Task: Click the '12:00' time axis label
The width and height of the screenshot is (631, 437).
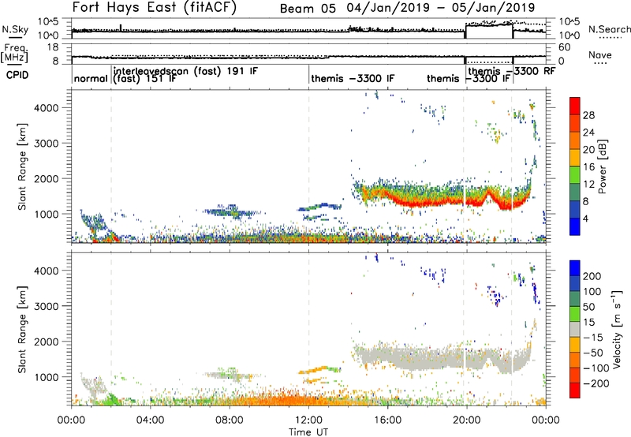Action: (x=308, y=420)
